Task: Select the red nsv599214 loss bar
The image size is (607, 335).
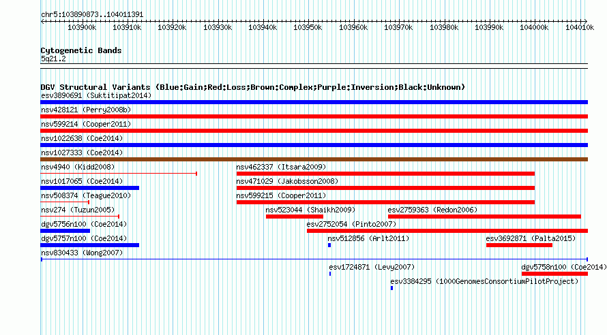Action: click(314, 131)
